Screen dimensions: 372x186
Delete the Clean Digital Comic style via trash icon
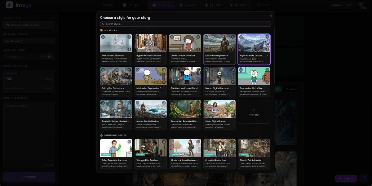233,115
